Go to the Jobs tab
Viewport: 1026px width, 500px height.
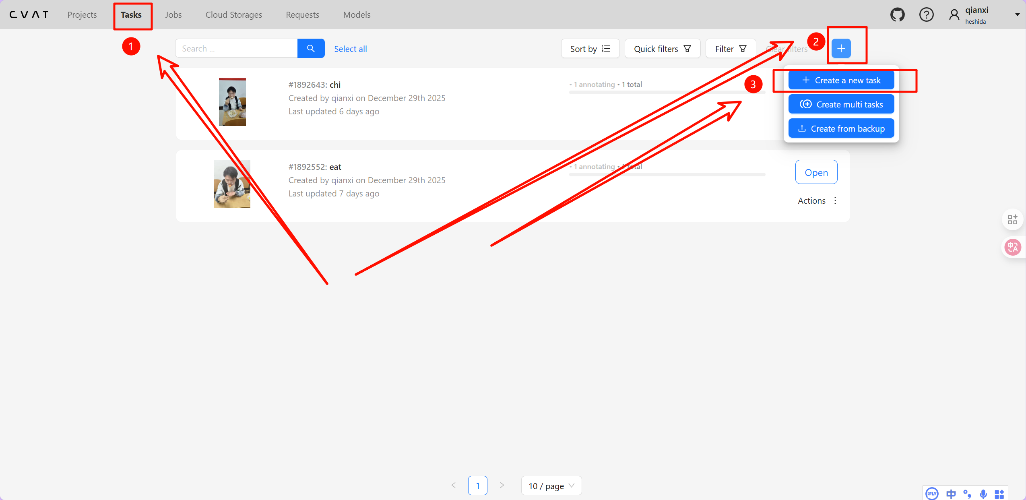pyautogui.click(x=173, y=15)
